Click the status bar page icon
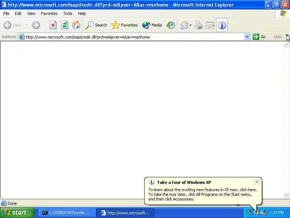This screenshot has width=290, height=218. click(3, 203)
